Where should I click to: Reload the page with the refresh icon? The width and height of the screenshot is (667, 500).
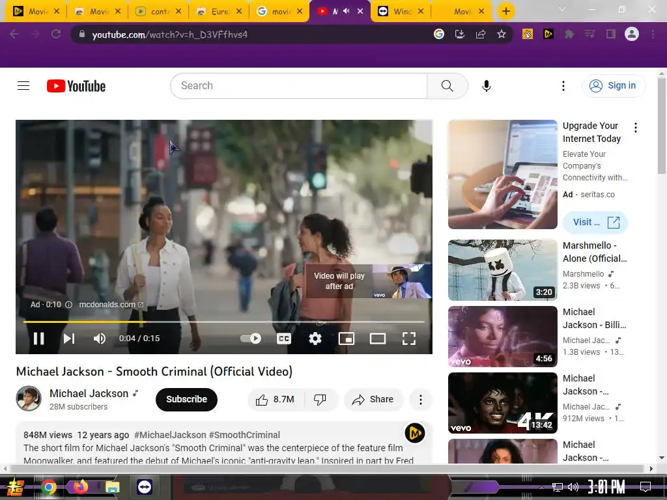coord(56,34)
